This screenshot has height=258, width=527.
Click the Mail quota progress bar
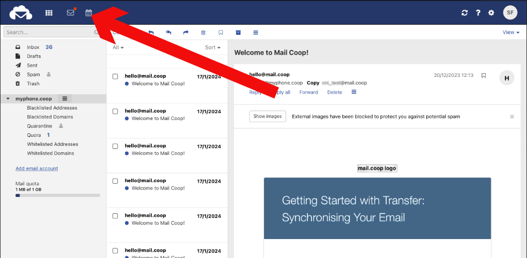(x=58, y=195)
